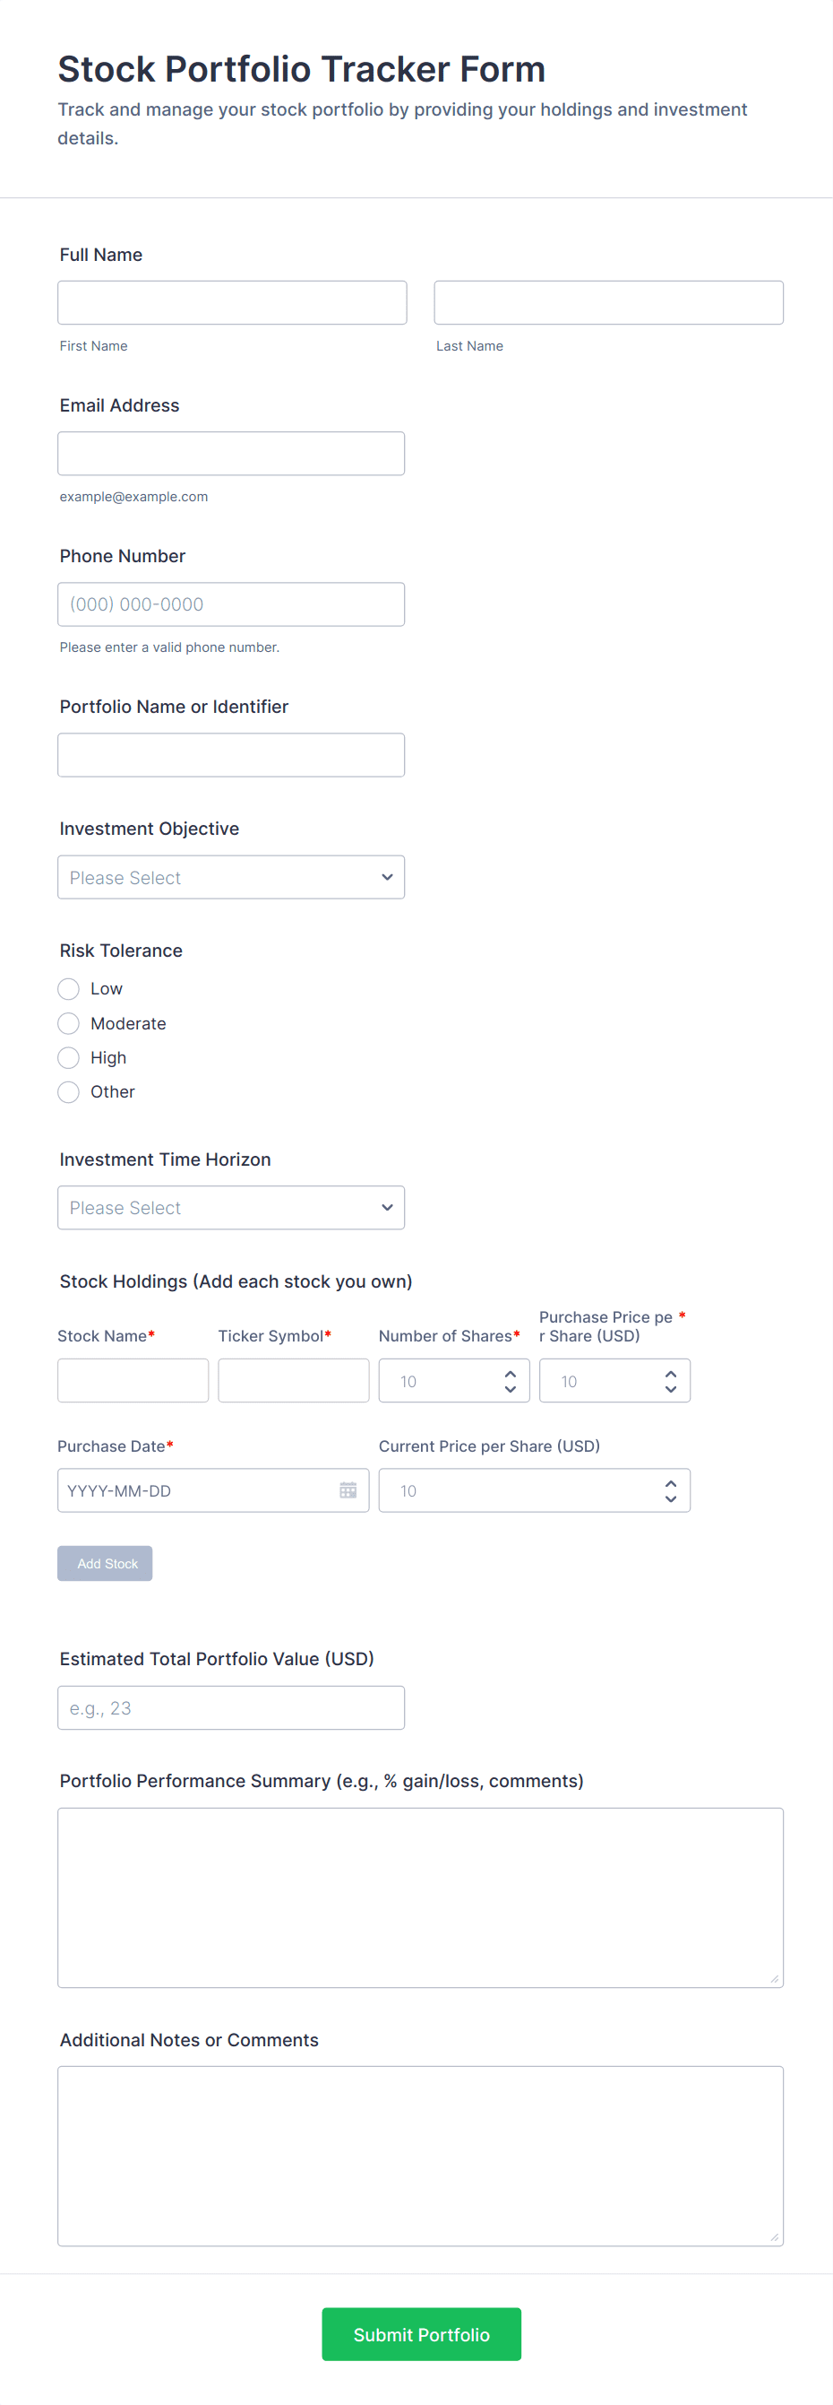Viewport: 833px width, 2405px height.
Task: Click the Number of Shares stepper arrows
Action: coord(511,1381)
